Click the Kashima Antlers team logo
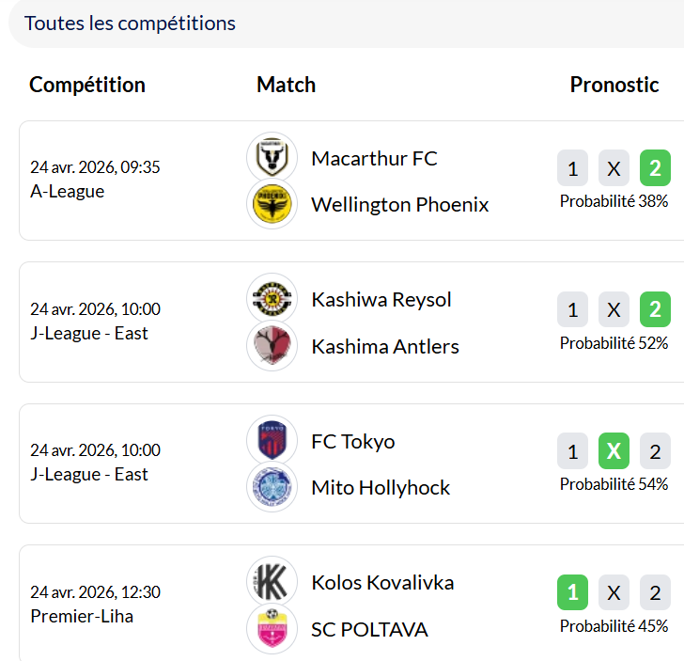Image resolution: width=684 pixels, height=661 pixels. (272, 346)
